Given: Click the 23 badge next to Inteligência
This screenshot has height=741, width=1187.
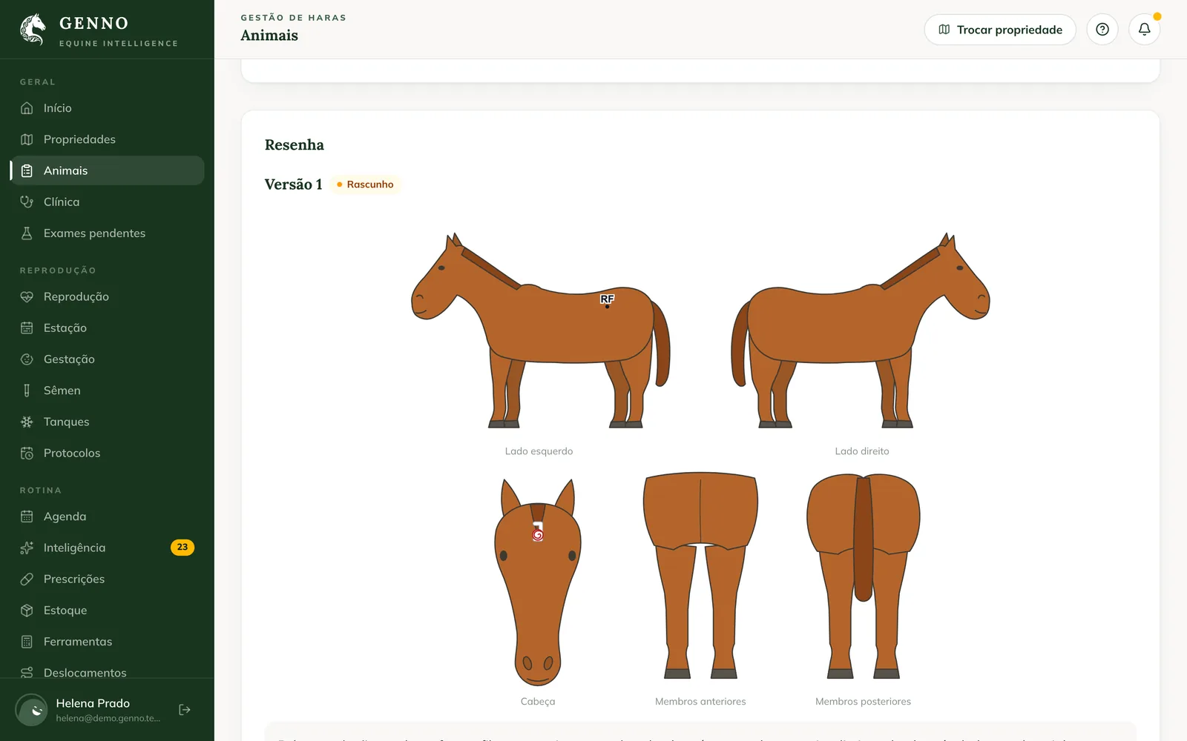Looking at the screenshot, I should pos(183,548).
